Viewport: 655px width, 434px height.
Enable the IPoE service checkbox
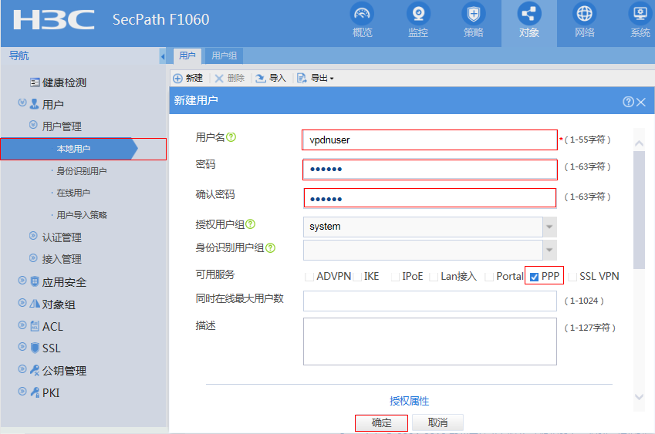click(395, 277)
